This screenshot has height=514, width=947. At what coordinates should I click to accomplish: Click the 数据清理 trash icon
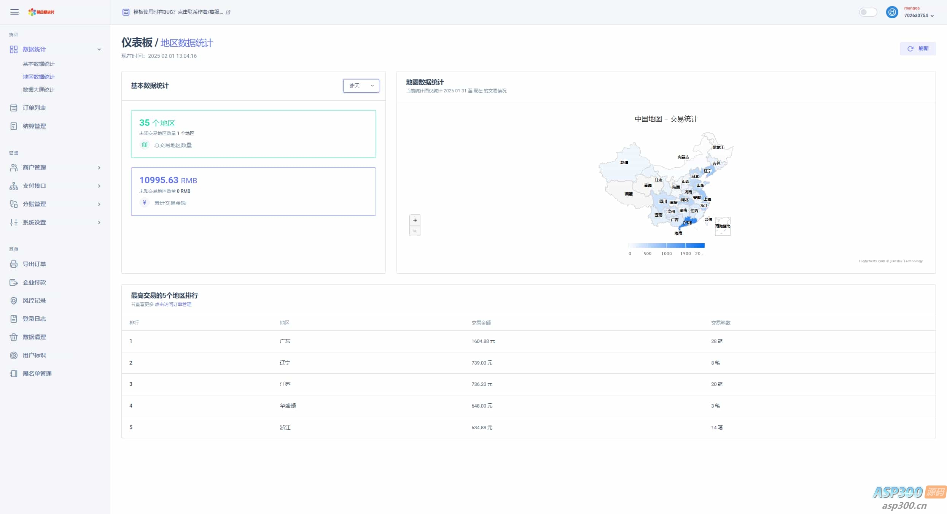(14, 337)
